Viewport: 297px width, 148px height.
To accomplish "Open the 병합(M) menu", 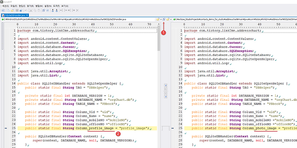I will click(x=39, y=6).
